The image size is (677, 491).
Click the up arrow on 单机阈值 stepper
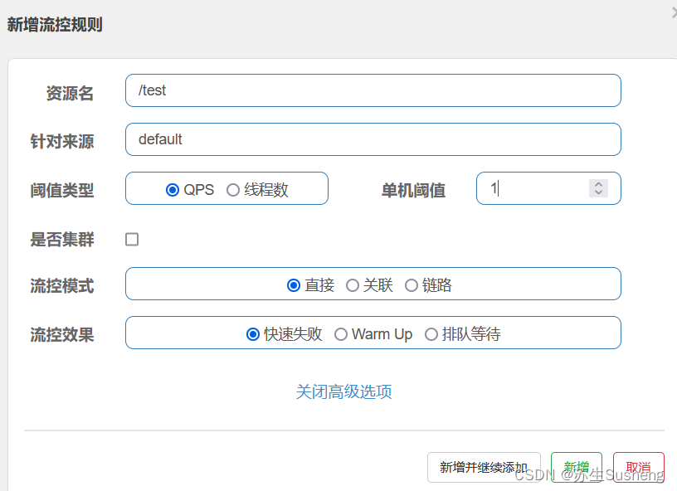598,183
